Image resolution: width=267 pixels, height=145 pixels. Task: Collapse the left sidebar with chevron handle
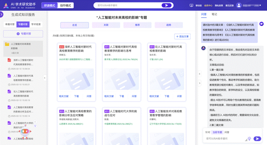[45, 78]
